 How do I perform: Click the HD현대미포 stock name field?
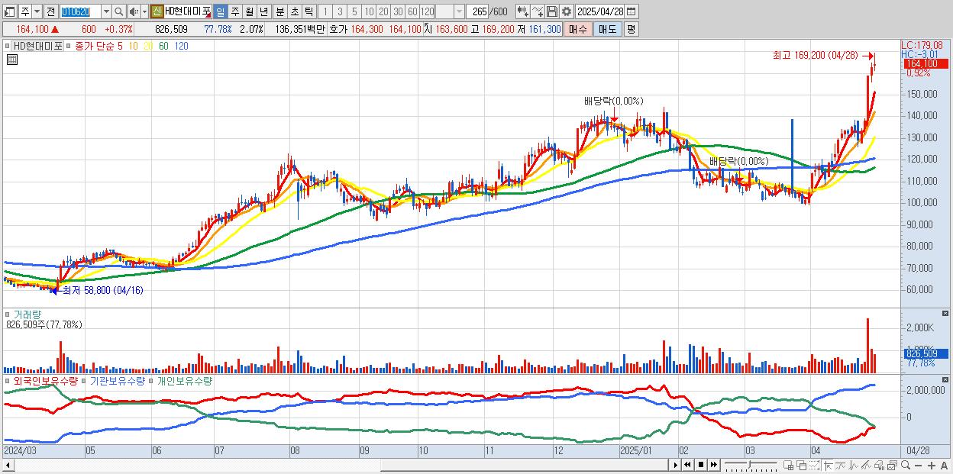click(188, 11)
